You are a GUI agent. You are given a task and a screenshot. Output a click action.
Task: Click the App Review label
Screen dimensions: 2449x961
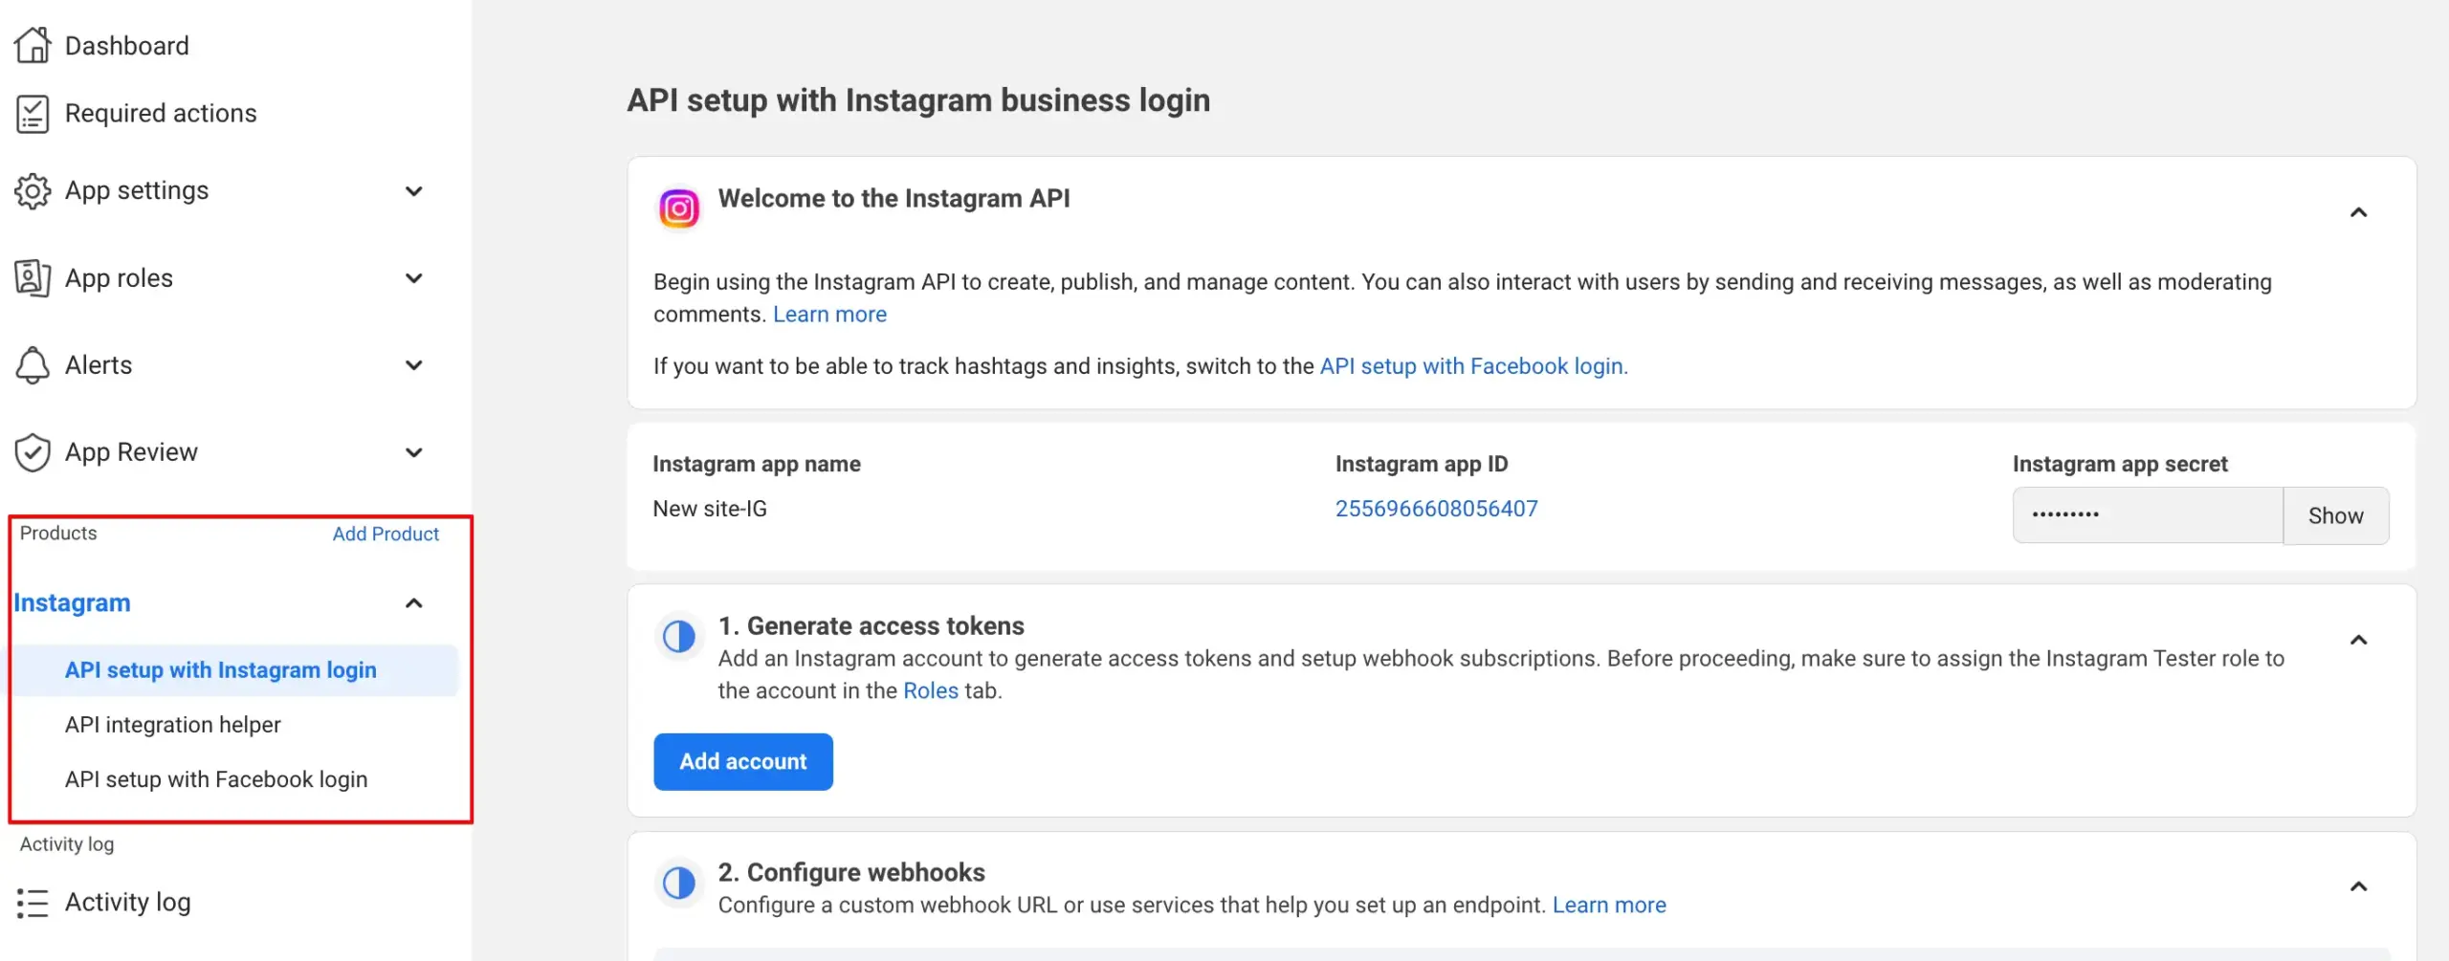point(131,452)
